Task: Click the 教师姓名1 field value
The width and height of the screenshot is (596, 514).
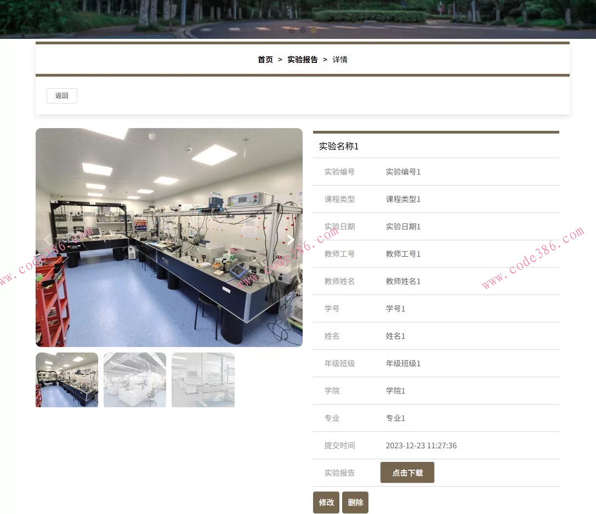Action: [403, 281]
